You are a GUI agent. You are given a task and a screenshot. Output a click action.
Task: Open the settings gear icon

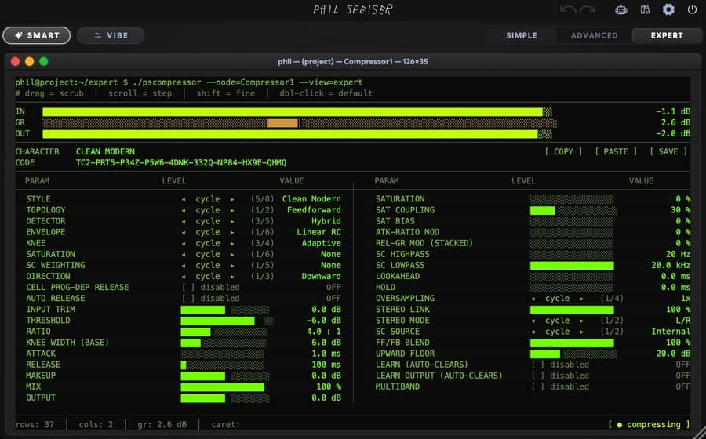tap(668, 9)
